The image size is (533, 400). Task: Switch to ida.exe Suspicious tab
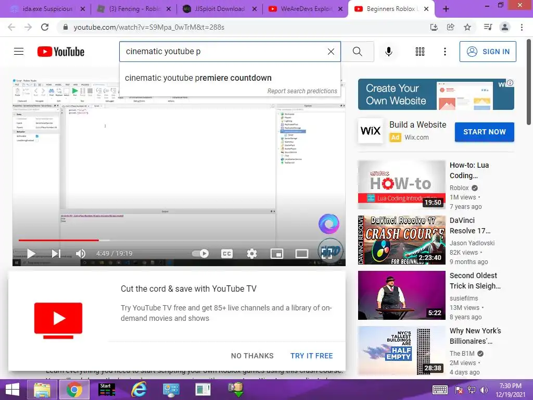47,9
